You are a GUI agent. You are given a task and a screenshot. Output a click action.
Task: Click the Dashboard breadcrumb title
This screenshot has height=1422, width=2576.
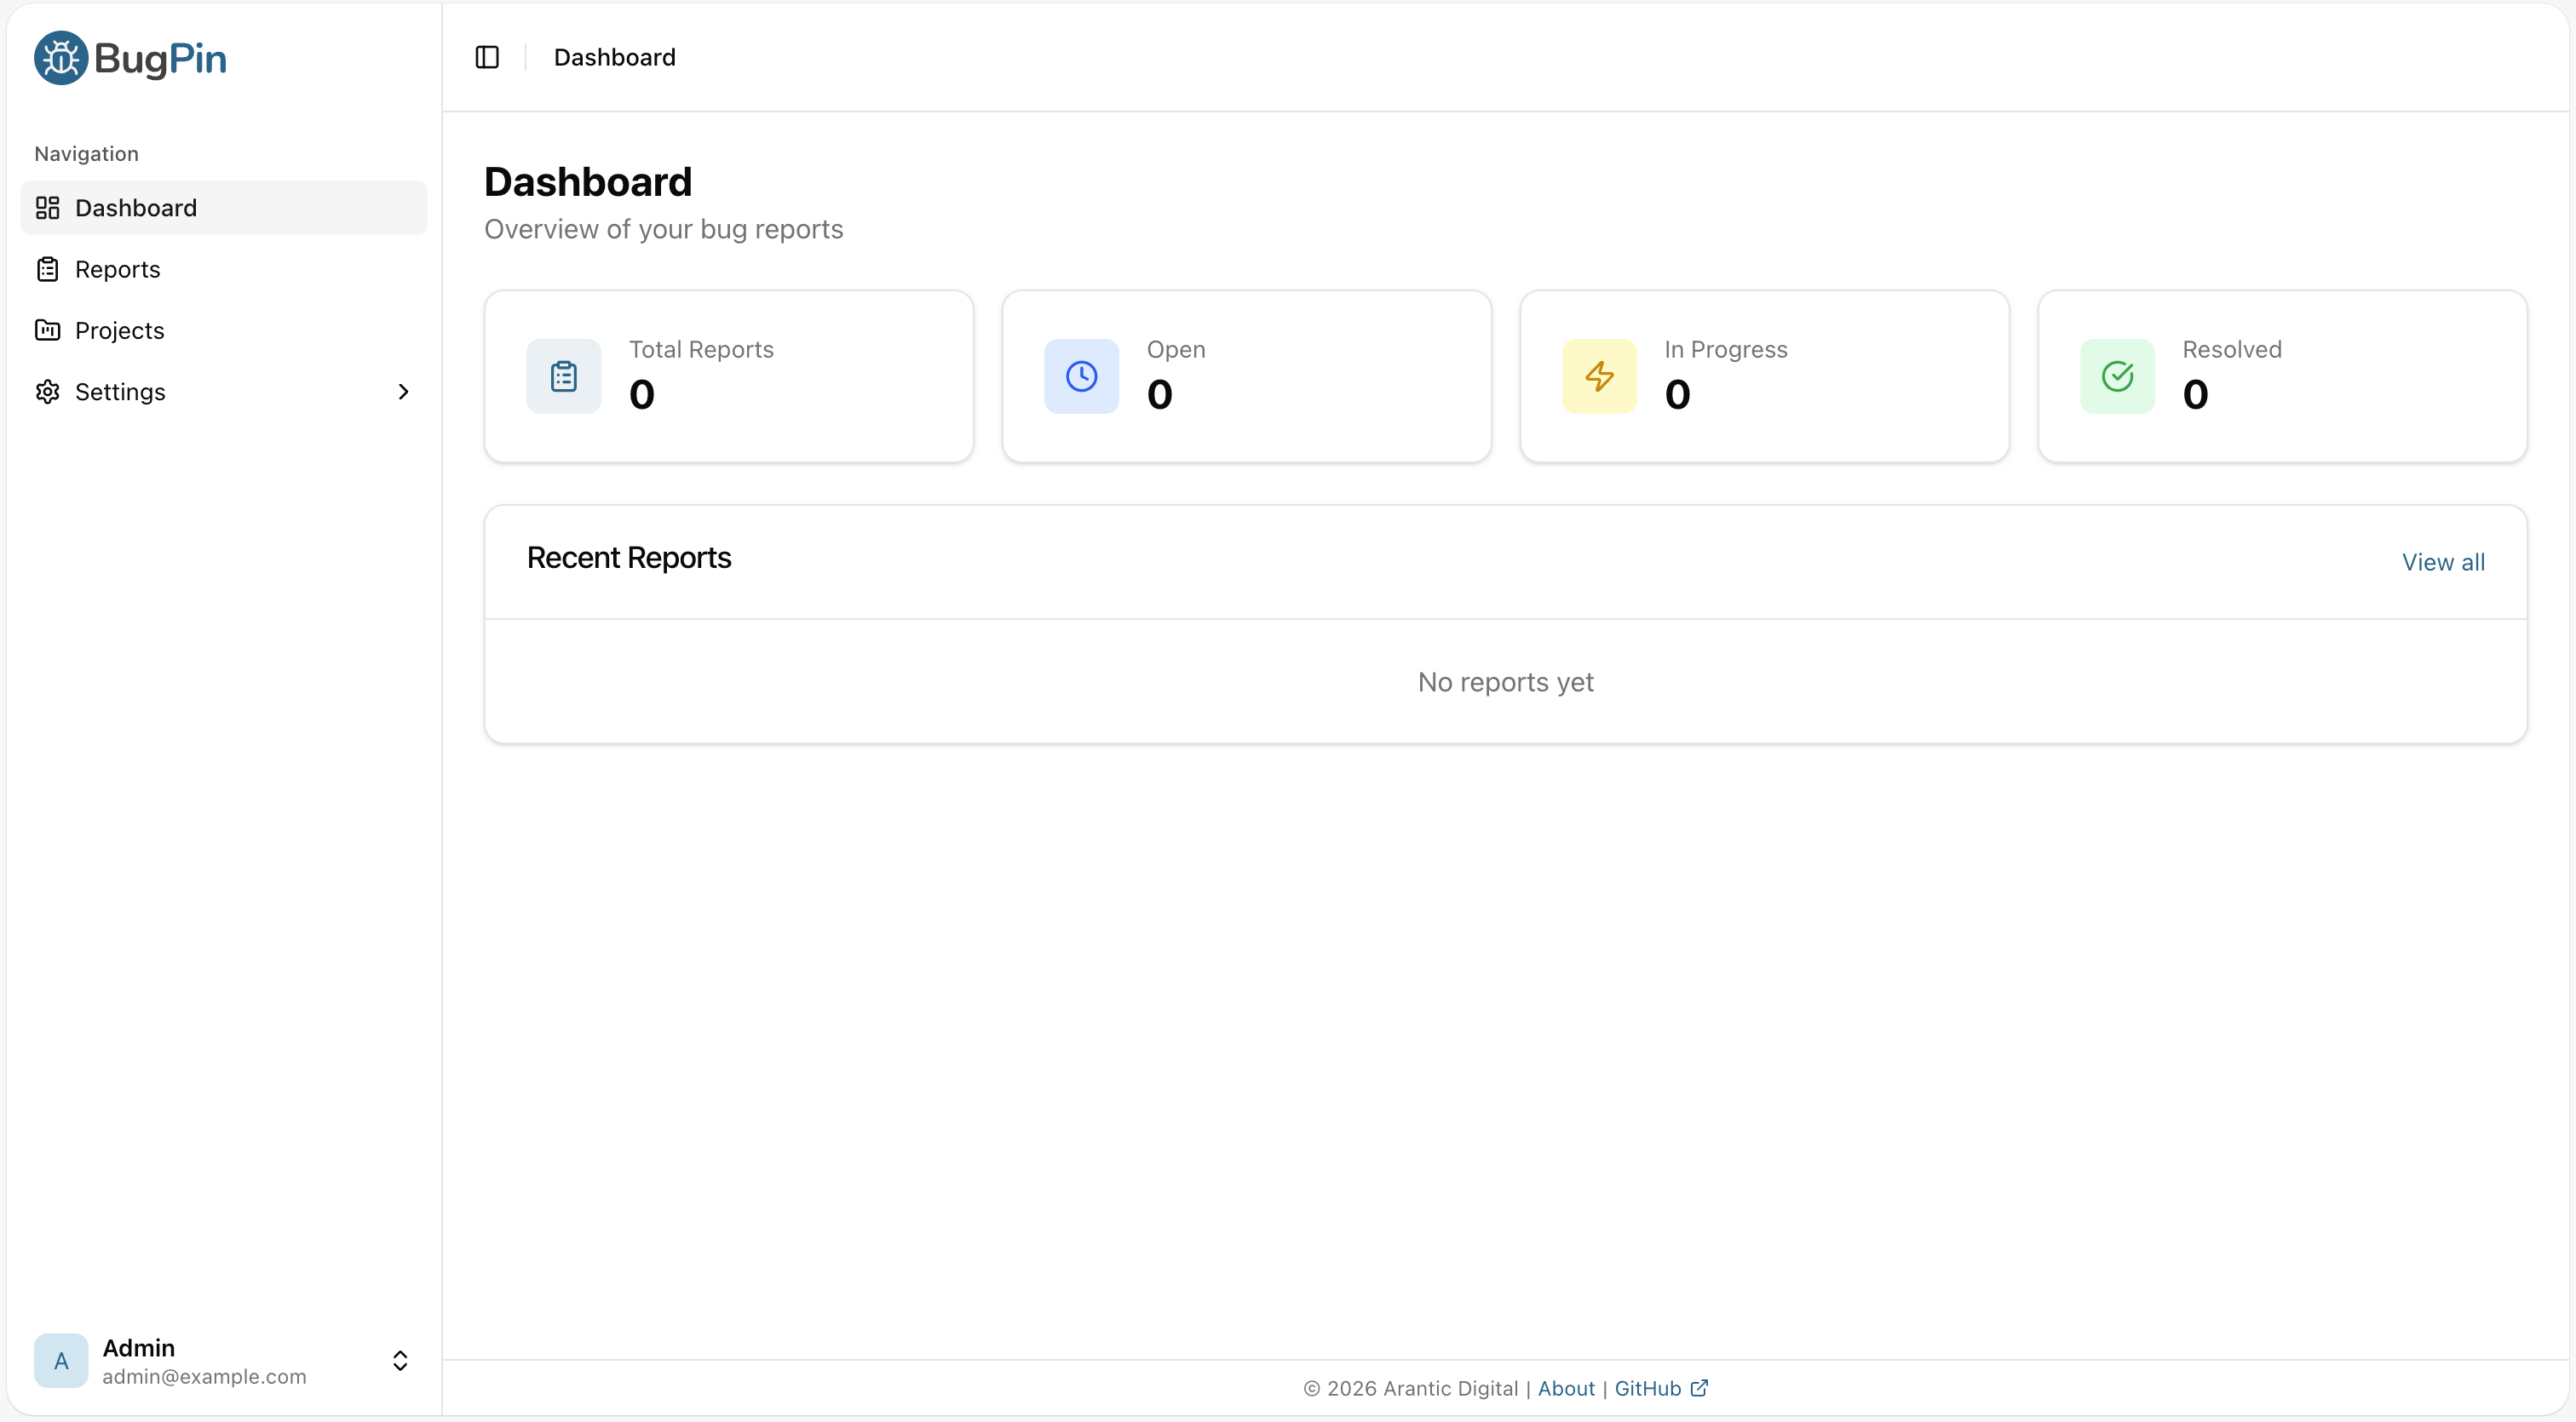(x=615, y=57)
